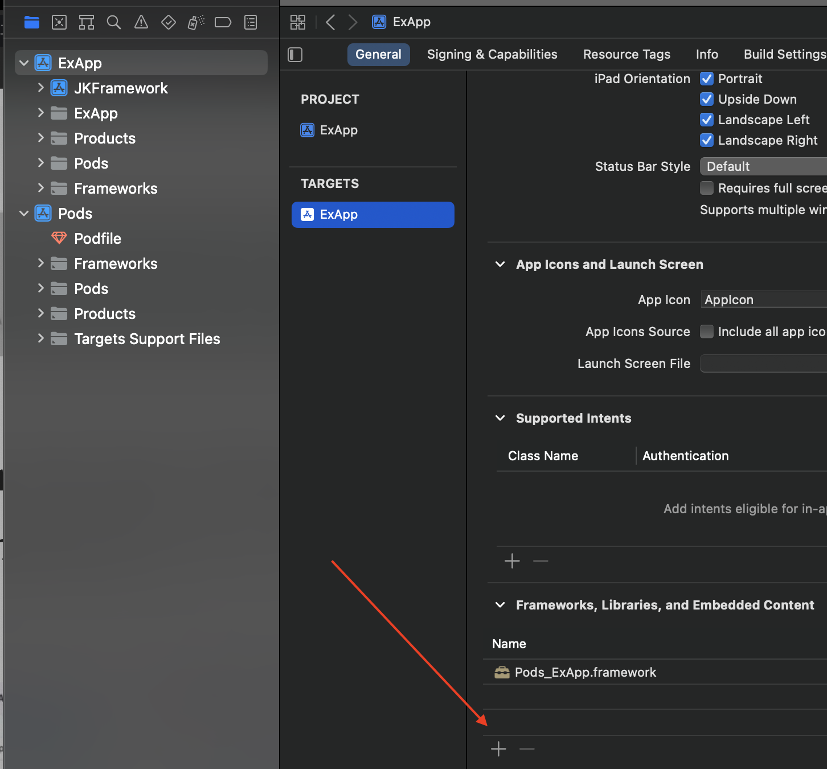
Task: Collapse Frameworks, Libraries, and Embedded Content section
Action: (500, 605)
